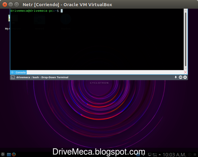The width and height of the screenshot is (198, 157).
Task: Close the current terminal session tab
Action: tap(185, 72)
